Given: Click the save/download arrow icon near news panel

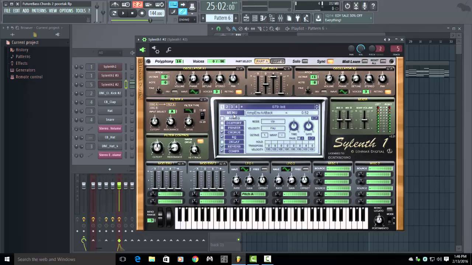Looking at the screenshot, I should pos(318,18).
